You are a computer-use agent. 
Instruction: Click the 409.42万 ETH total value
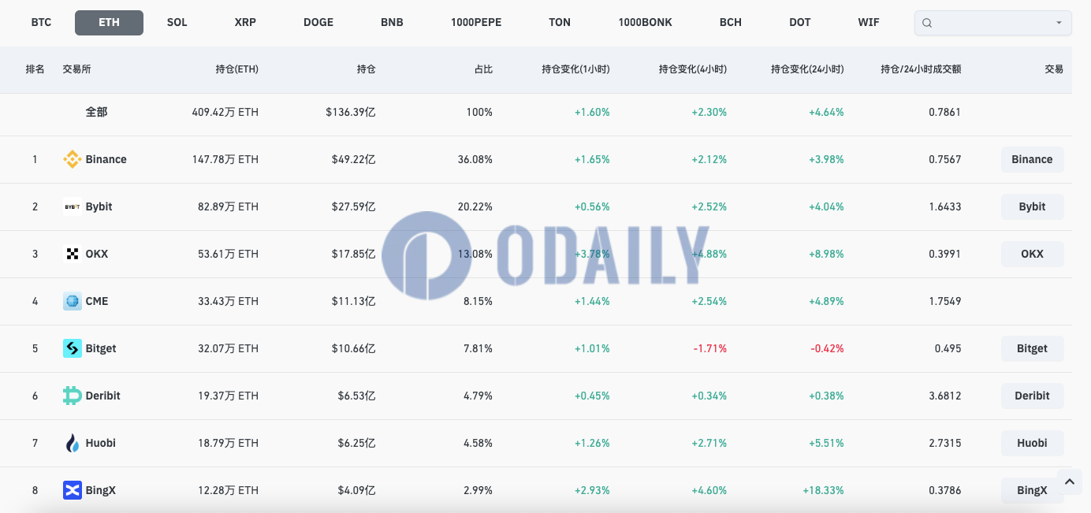point(225,112)
